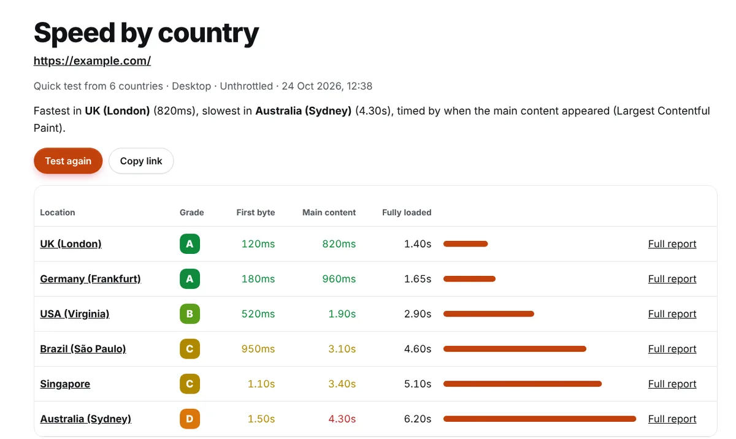Click the Quick test from 6 countries line
Screen dimensions: 736x439
(x=203, y=86)
